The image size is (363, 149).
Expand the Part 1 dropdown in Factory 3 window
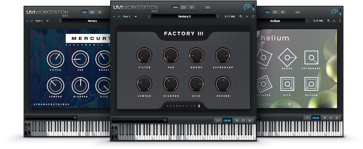coord(135,16)
